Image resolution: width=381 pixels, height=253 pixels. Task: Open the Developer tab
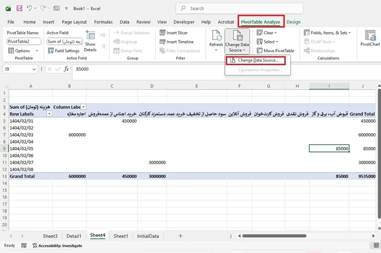tap(184, 22)
